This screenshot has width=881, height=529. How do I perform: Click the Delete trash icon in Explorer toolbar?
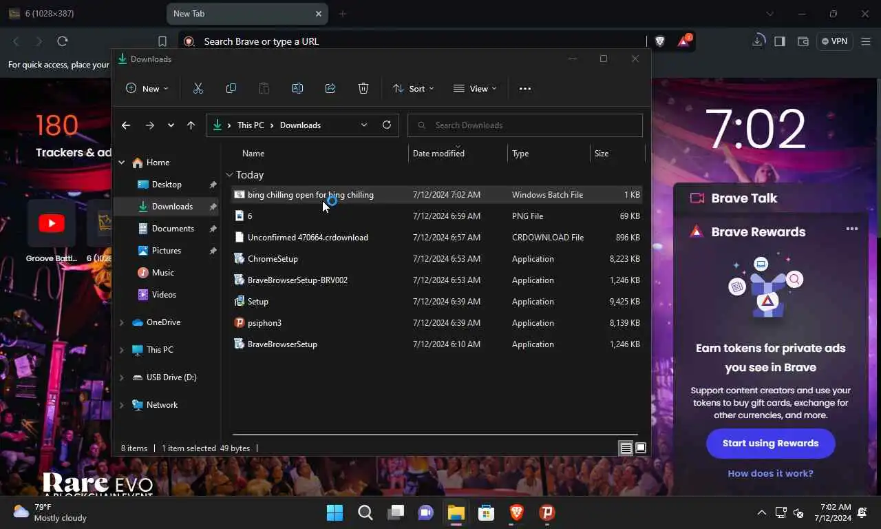tap(363, 88)
